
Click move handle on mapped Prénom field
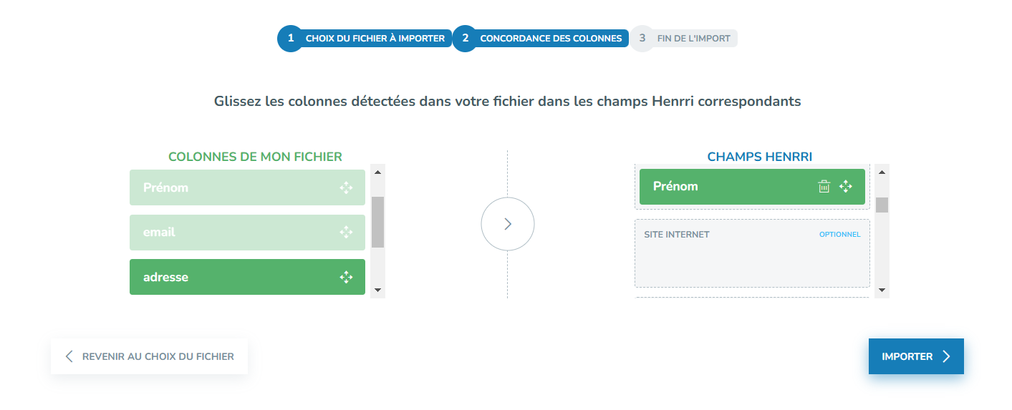(x=846, y=186)
